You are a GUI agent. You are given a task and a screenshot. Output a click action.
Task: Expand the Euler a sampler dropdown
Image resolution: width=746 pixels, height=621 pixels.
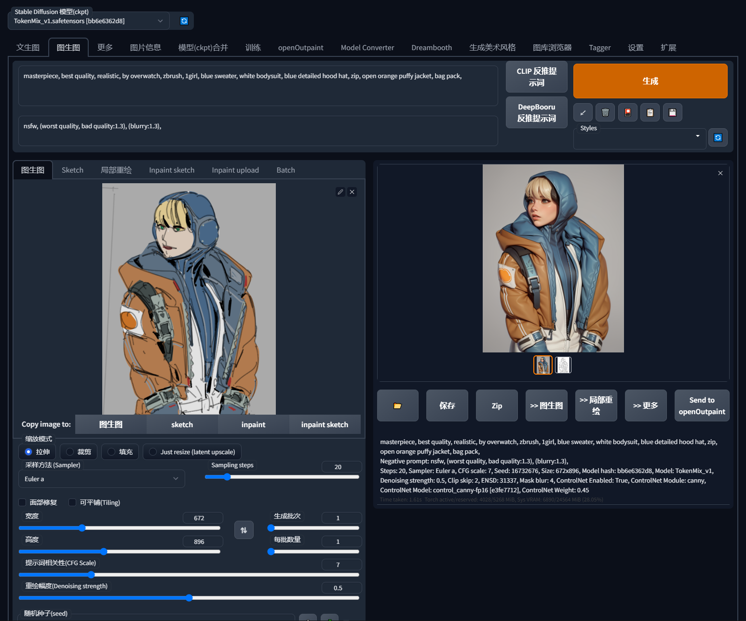101,479
